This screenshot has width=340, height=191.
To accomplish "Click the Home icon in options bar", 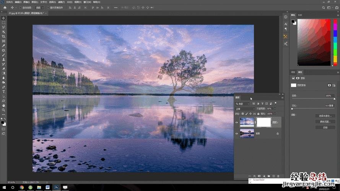I will click(5, 8).
